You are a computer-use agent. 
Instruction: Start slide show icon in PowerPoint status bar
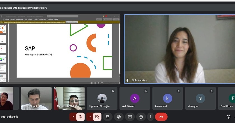click(x=102, y=83)
